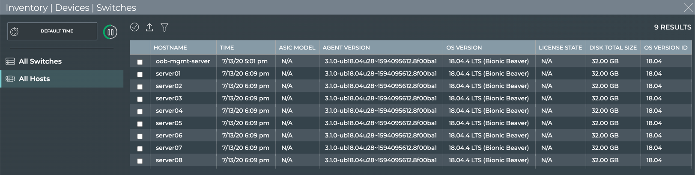
Task: Click the clock icon in time selector
Action: pos(15,32)
